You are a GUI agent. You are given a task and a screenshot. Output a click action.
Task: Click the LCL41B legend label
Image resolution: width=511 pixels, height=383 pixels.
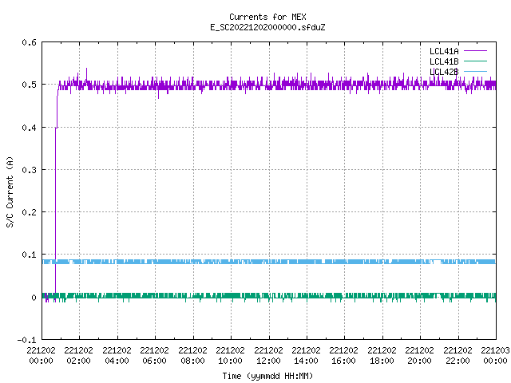444,61
